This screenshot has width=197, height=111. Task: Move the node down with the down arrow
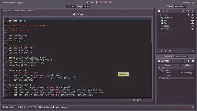162,51
